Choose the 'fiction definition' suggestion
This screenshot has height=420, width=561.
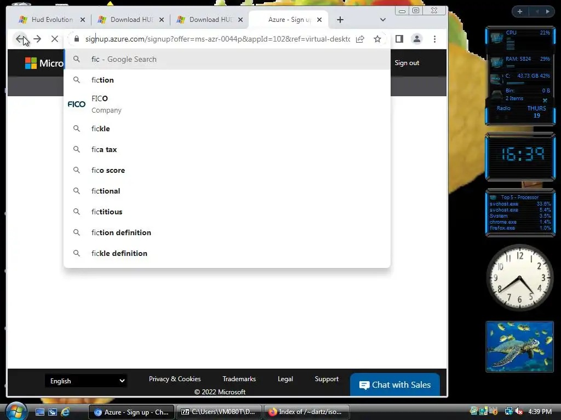point(227,232)
